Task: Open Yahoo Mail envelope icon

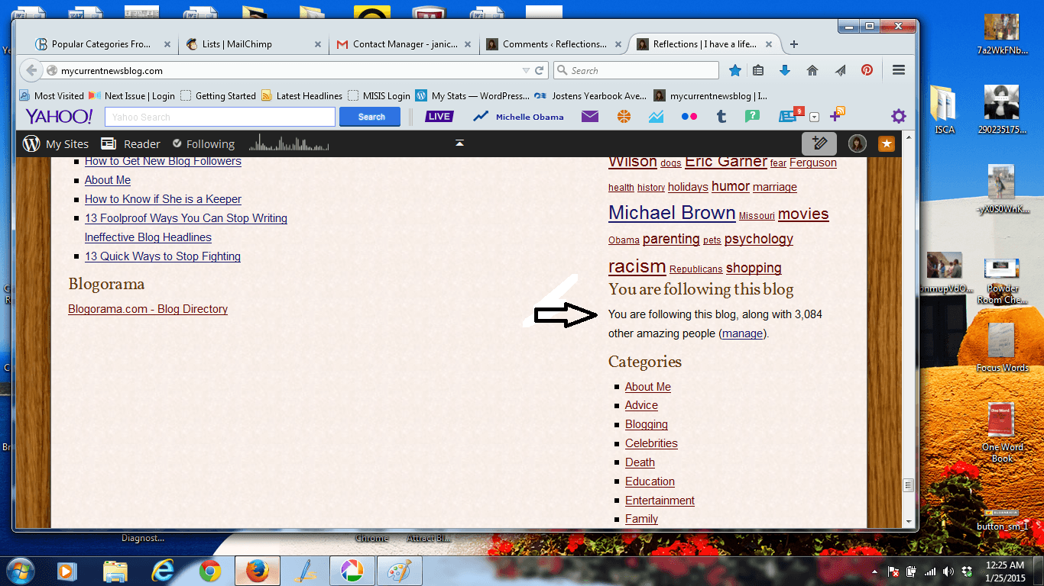Action: [589, 117]
